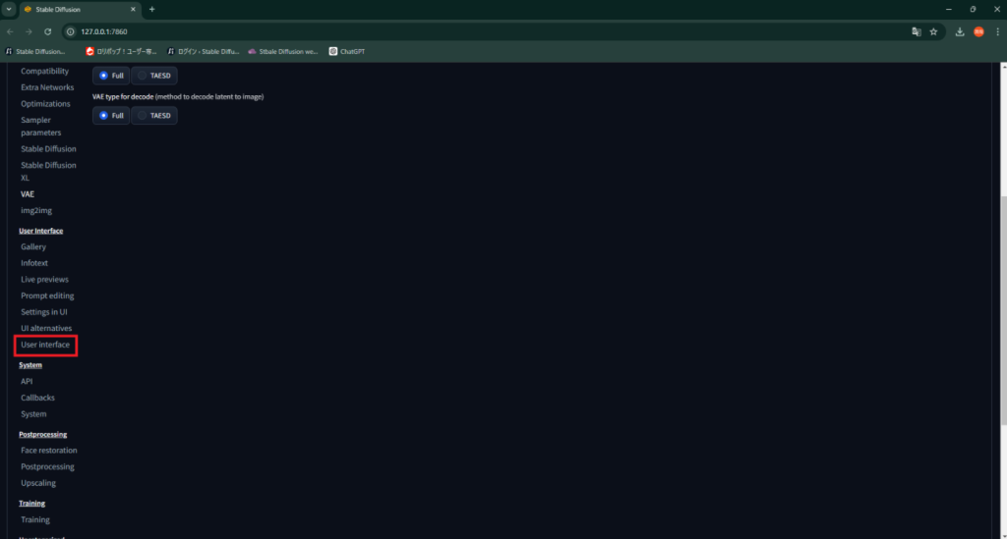The height and width of the screenshot is (539, 1007).
Task: Click the orange profile avatar icon
Action: point(978,31)
